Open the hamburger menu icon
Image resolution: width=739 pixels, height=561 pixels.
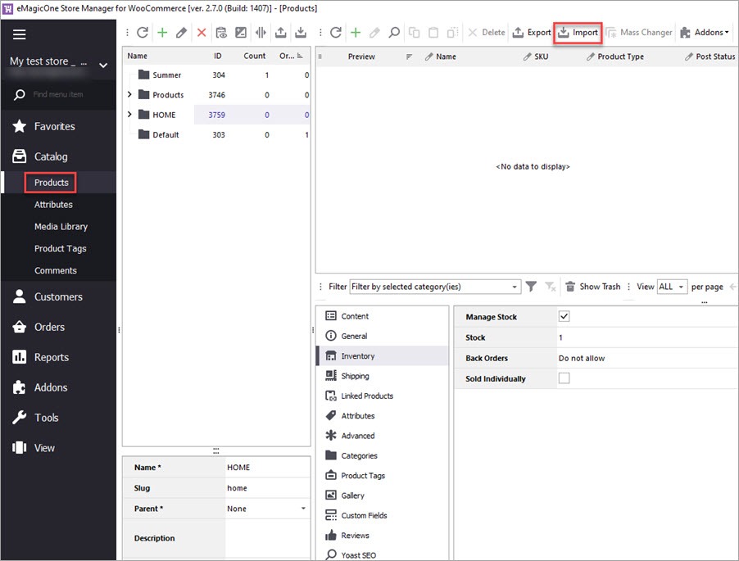[x=19, y=34]
